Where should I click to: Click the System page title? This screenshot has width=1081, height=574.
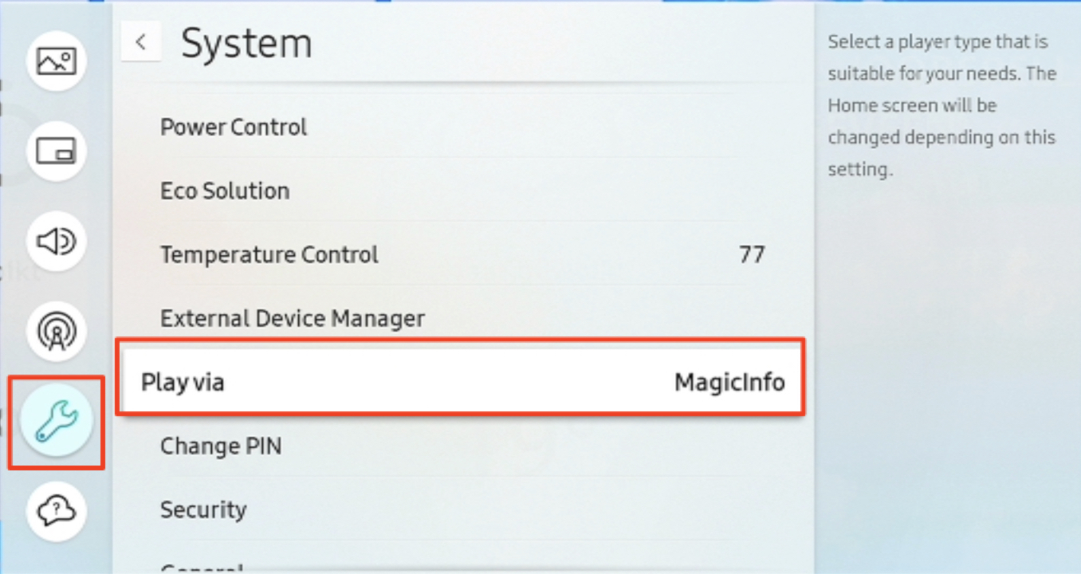[x=247, y=44]
